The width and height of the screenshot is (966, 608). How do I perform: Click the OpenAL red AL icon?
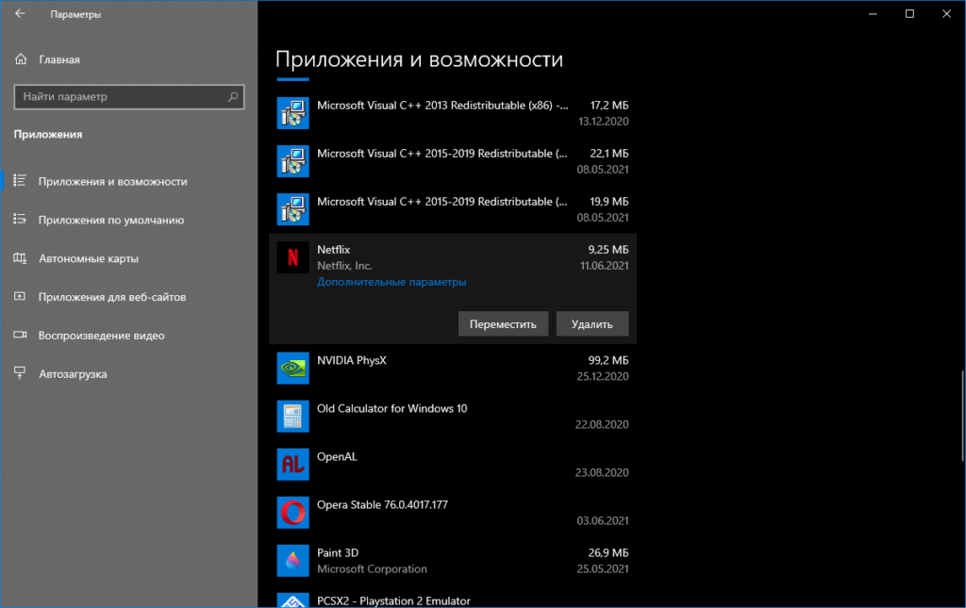click(x=292, y=464)
